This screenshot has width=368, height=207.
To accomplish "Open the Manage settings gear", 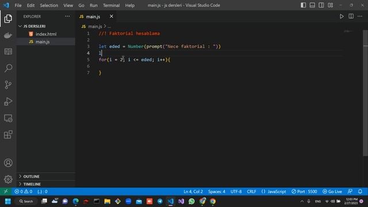I will 8,179.
